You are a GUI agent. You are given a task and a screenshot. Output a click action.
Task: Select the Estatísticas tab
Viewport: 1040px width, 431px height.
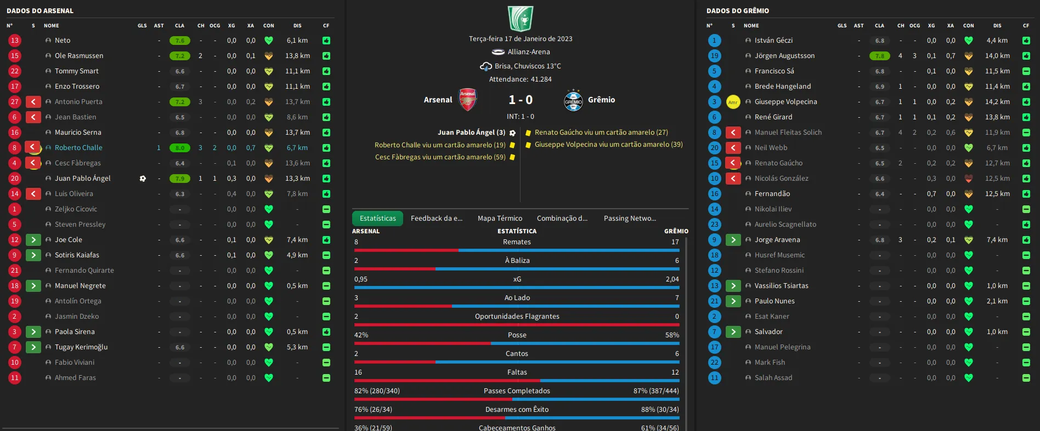tap(377, 219)
